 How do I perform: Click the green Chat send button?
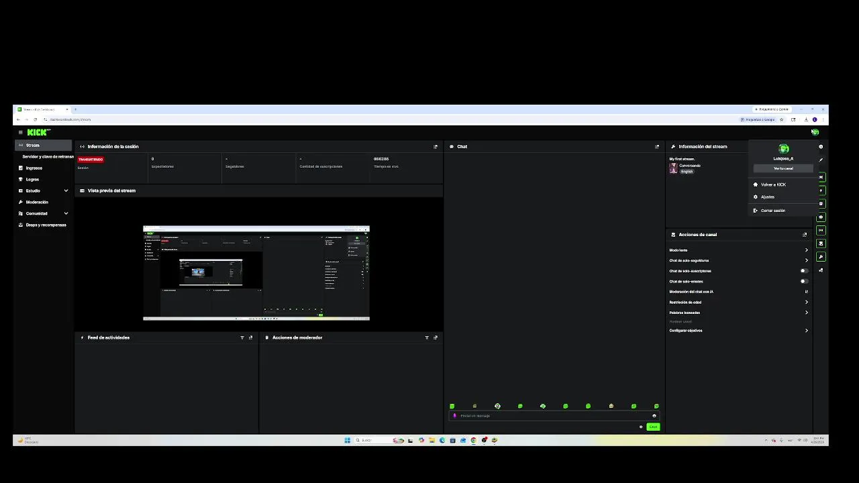(x=653, y=427)
